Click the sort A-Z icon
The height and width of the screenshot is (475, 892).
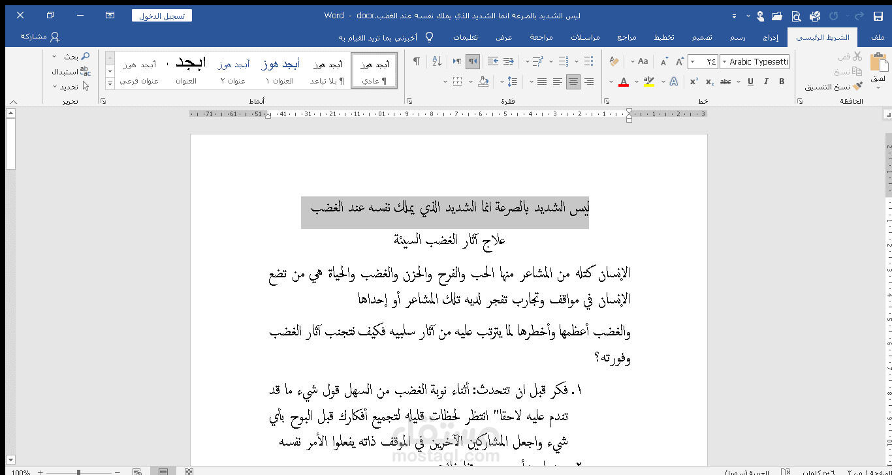(437, 61)
